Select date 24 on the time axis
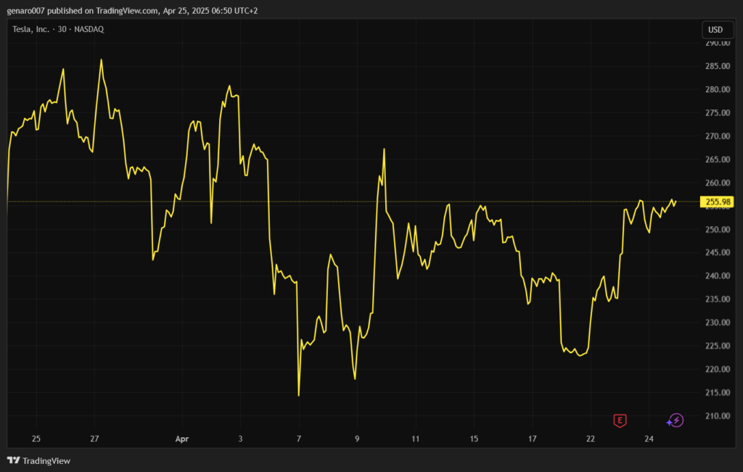 click(x=649, y=439)
